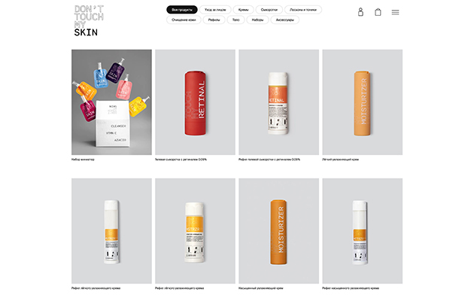Open the red Retinal tube product
474x301 pixels.
click(x=195, y=102)
